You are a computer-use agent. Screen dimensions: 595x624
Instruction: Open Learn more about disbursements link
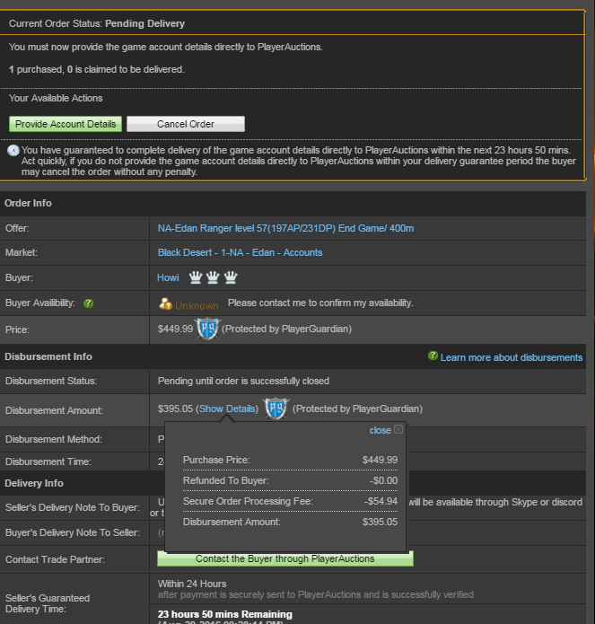pyautogui.click(x=512, y=357)
